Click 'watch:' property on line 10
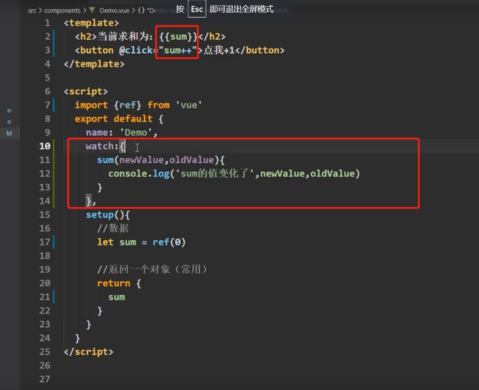Screen dimensions: 479x390 [x=102, y=146]
